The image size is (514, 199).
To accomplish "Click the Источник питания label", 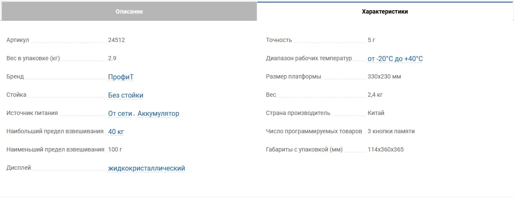I will 32,113.
